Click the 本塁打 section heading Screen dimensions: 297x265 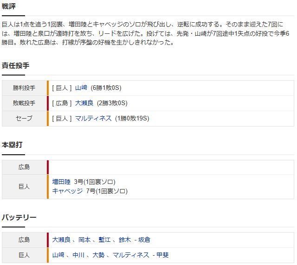pyautogui.click(x=12, y=145)
